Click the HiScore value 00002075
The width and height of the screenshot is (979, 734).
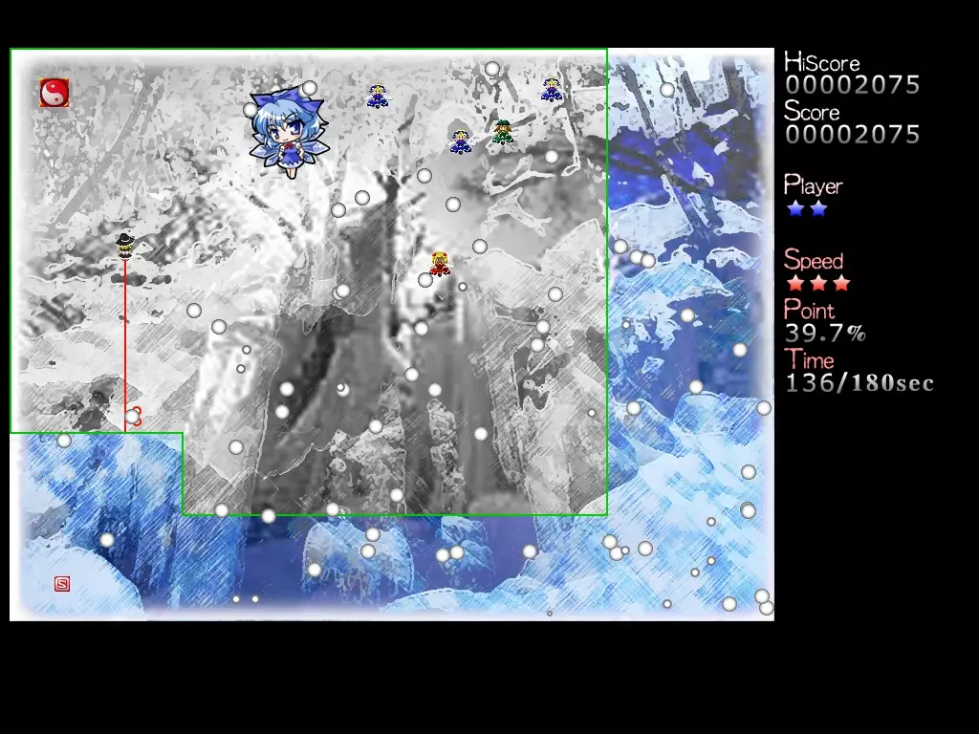[852, 85]
